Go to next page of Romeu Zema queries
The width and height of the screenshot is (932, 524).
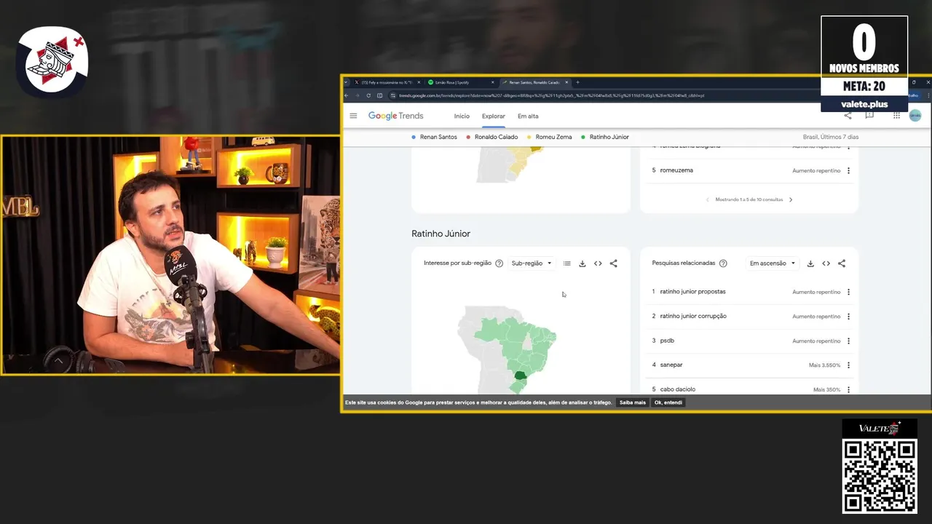(x=791, y=199)
